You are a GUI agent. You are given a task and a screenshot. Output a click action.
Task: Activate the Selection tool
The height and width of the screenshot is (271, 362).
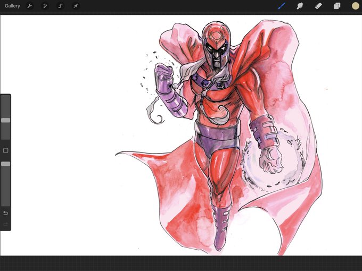tap(61, 6)
